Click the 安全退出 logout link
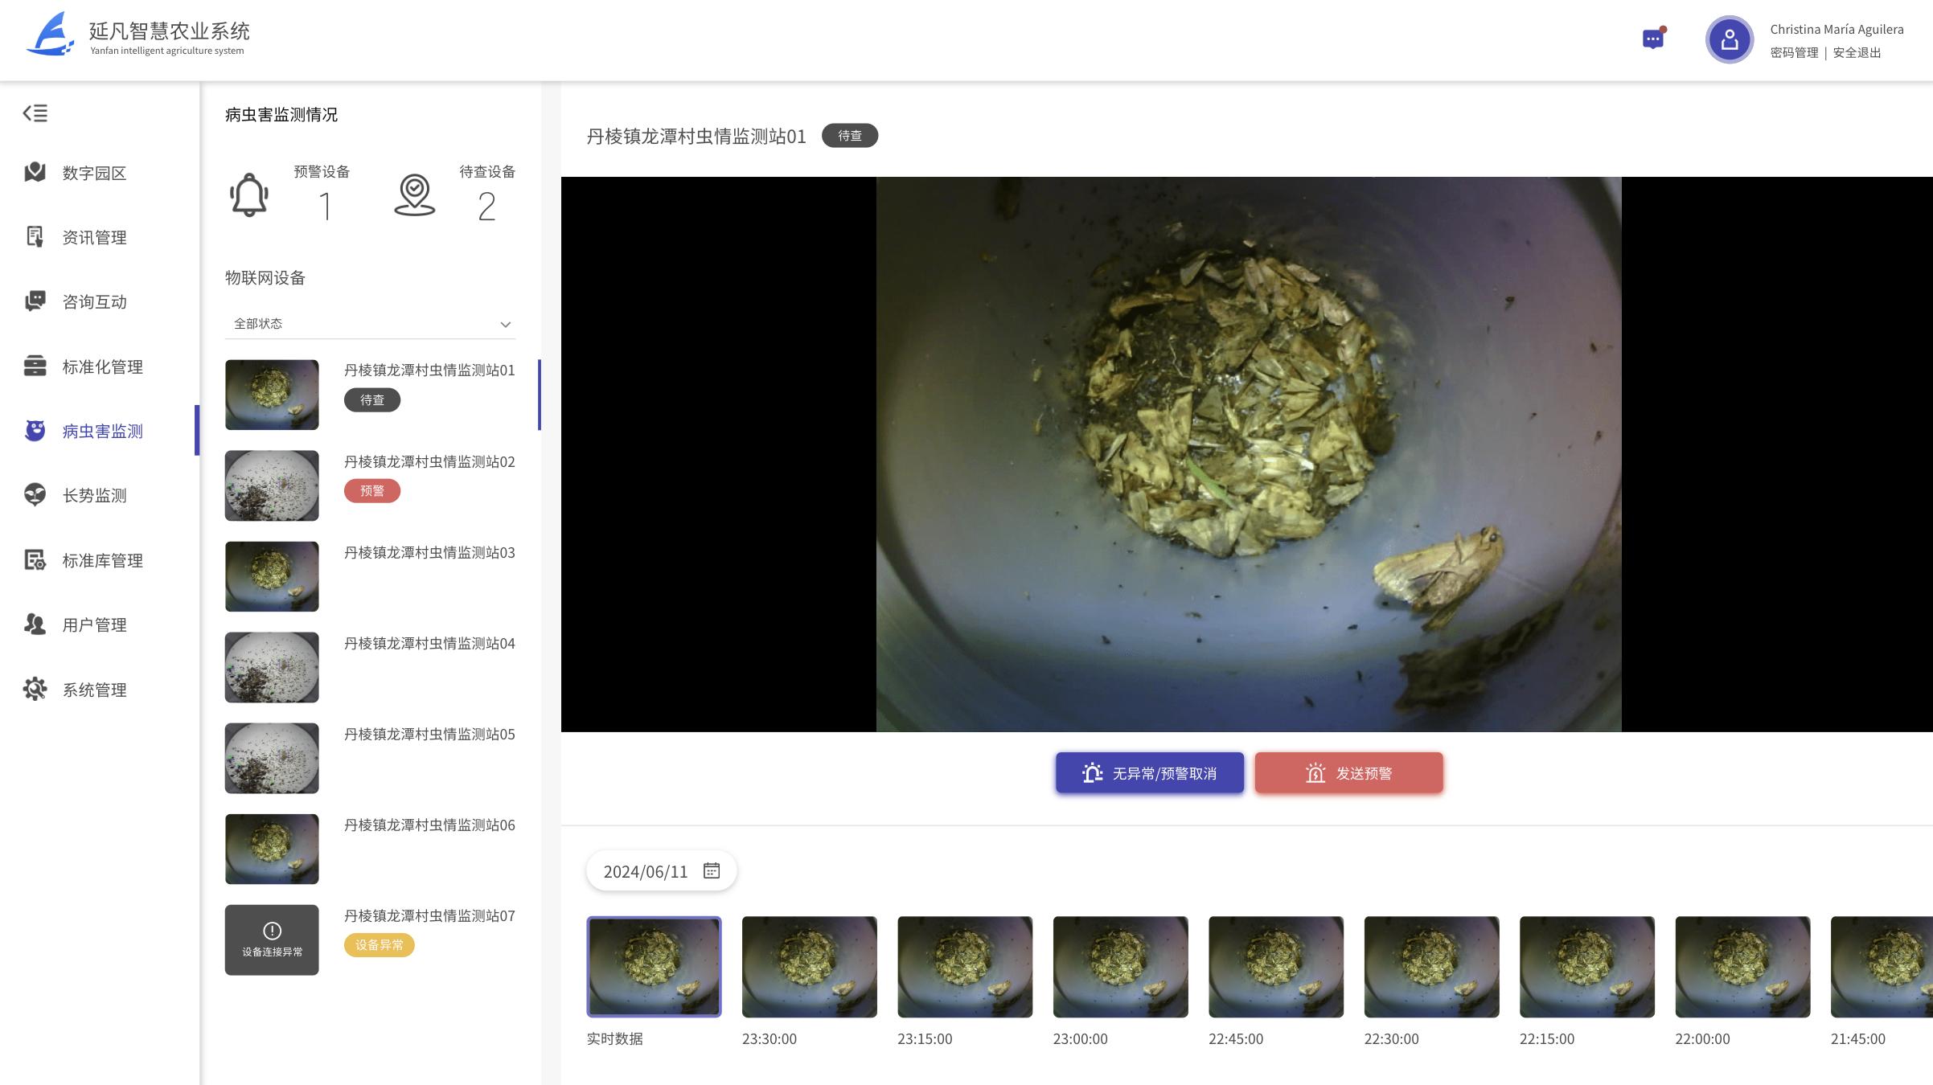The height and width of the screenshot is (1085, 1933). tap(1857, 53)
